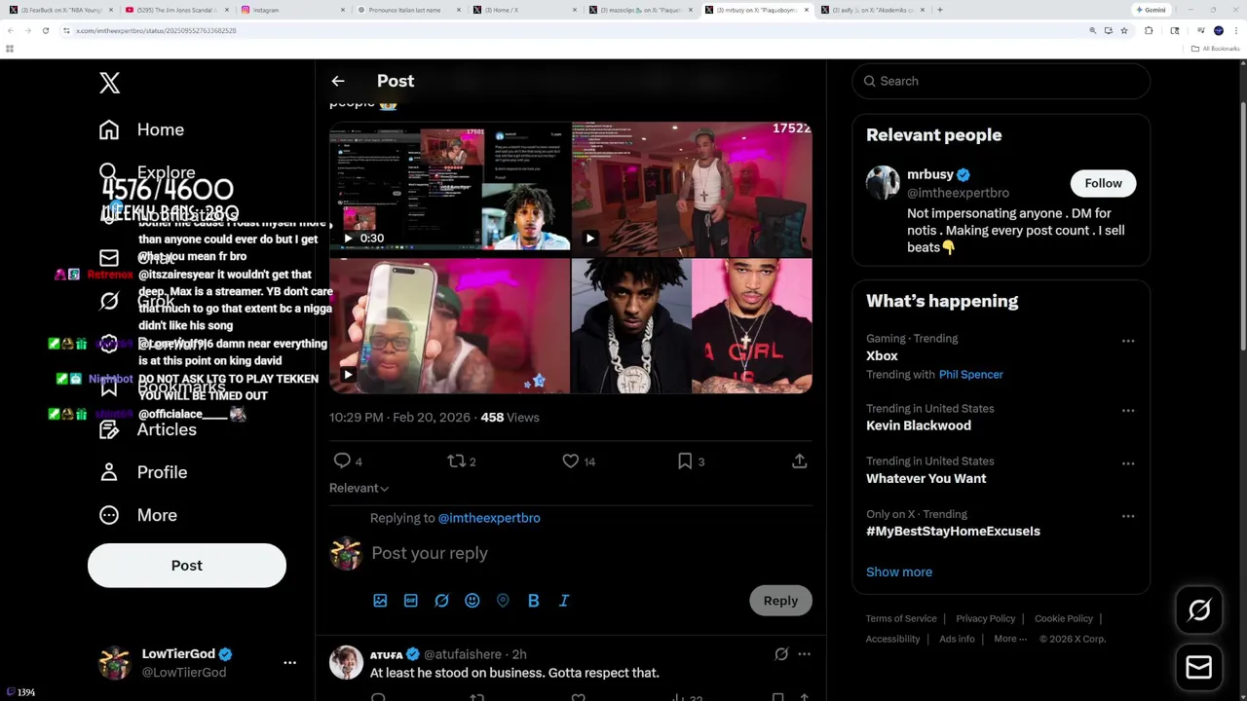
Task: Open Chrome's three-dot menu
Action: [x=1235, y=30]
